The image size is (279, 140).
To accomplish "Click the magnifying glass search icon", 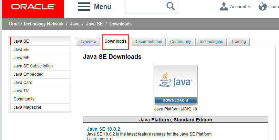I will [x=170, y=6].
